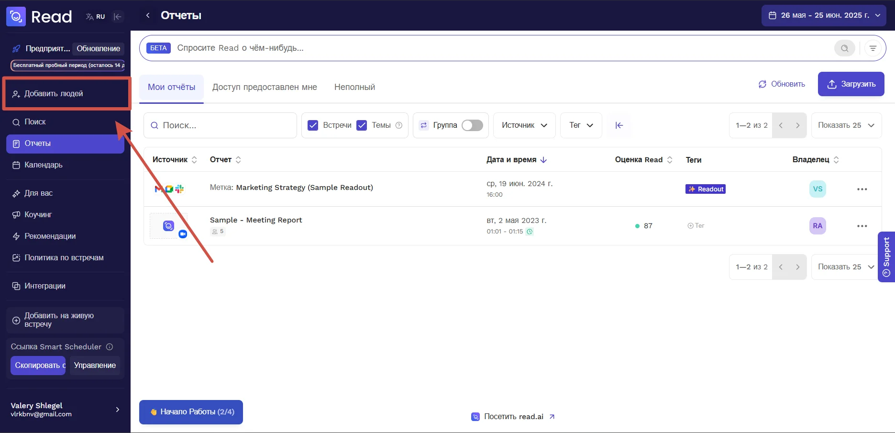Click the collapse filters arrow icon
The height and width of the screenshot is (433, 895).
click(x=619, y=125)
